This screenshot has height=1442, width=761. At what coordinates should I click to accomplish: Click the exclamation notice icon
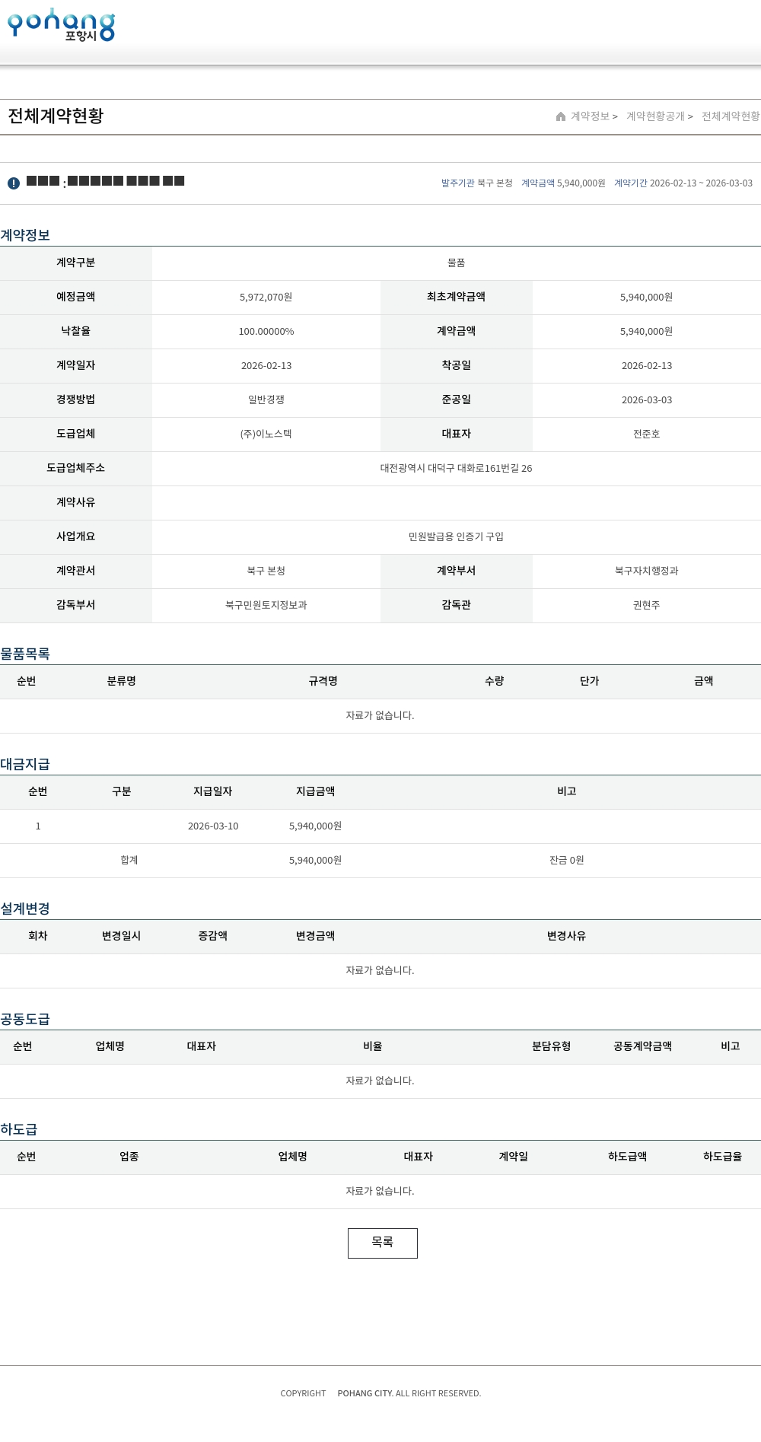(x=14, y=183)
